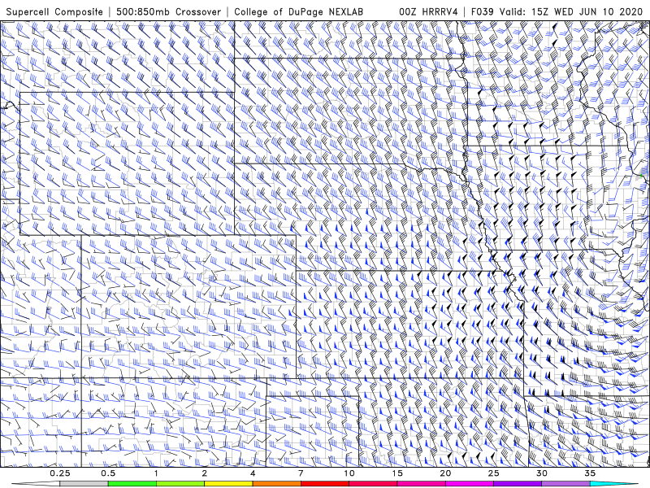This screenshot has height=488, width=650.
Task: Select the magenta 20–25 color bar segment
Action: tap(470, 484)
